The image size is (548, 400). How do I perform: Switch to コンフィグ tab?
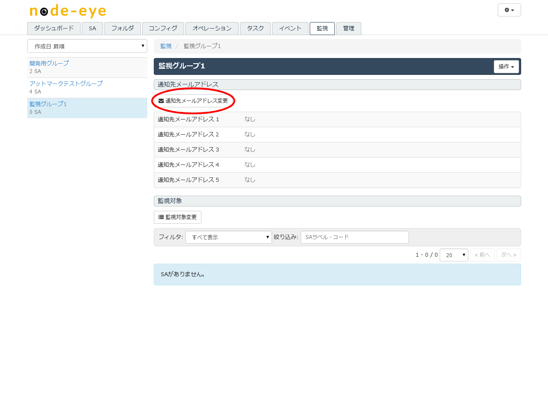pos(163,29)
